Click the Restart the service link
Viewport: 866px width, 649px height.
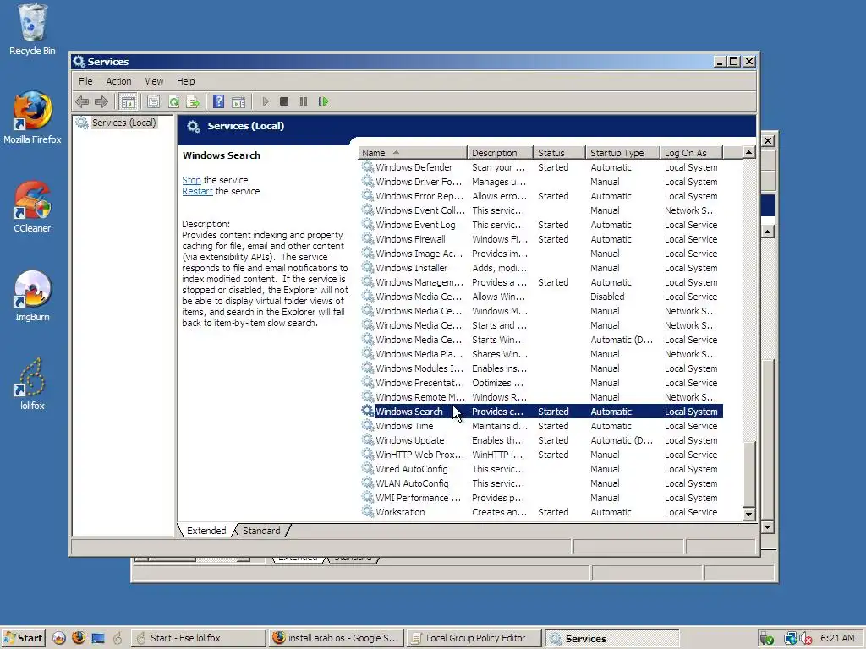pos(197,191)
